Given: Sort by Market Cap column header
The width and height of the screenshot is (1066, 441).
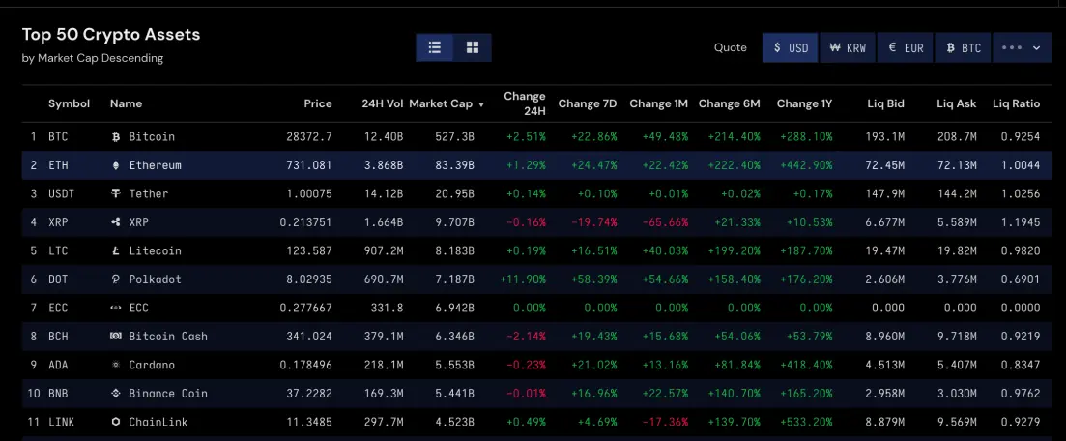Looking at the screenshot, I should [x=447, y=103].
